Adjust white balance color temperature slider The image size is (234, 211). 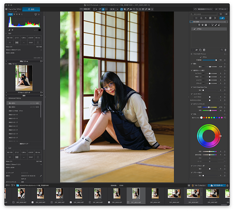click(x=209, y=107)
